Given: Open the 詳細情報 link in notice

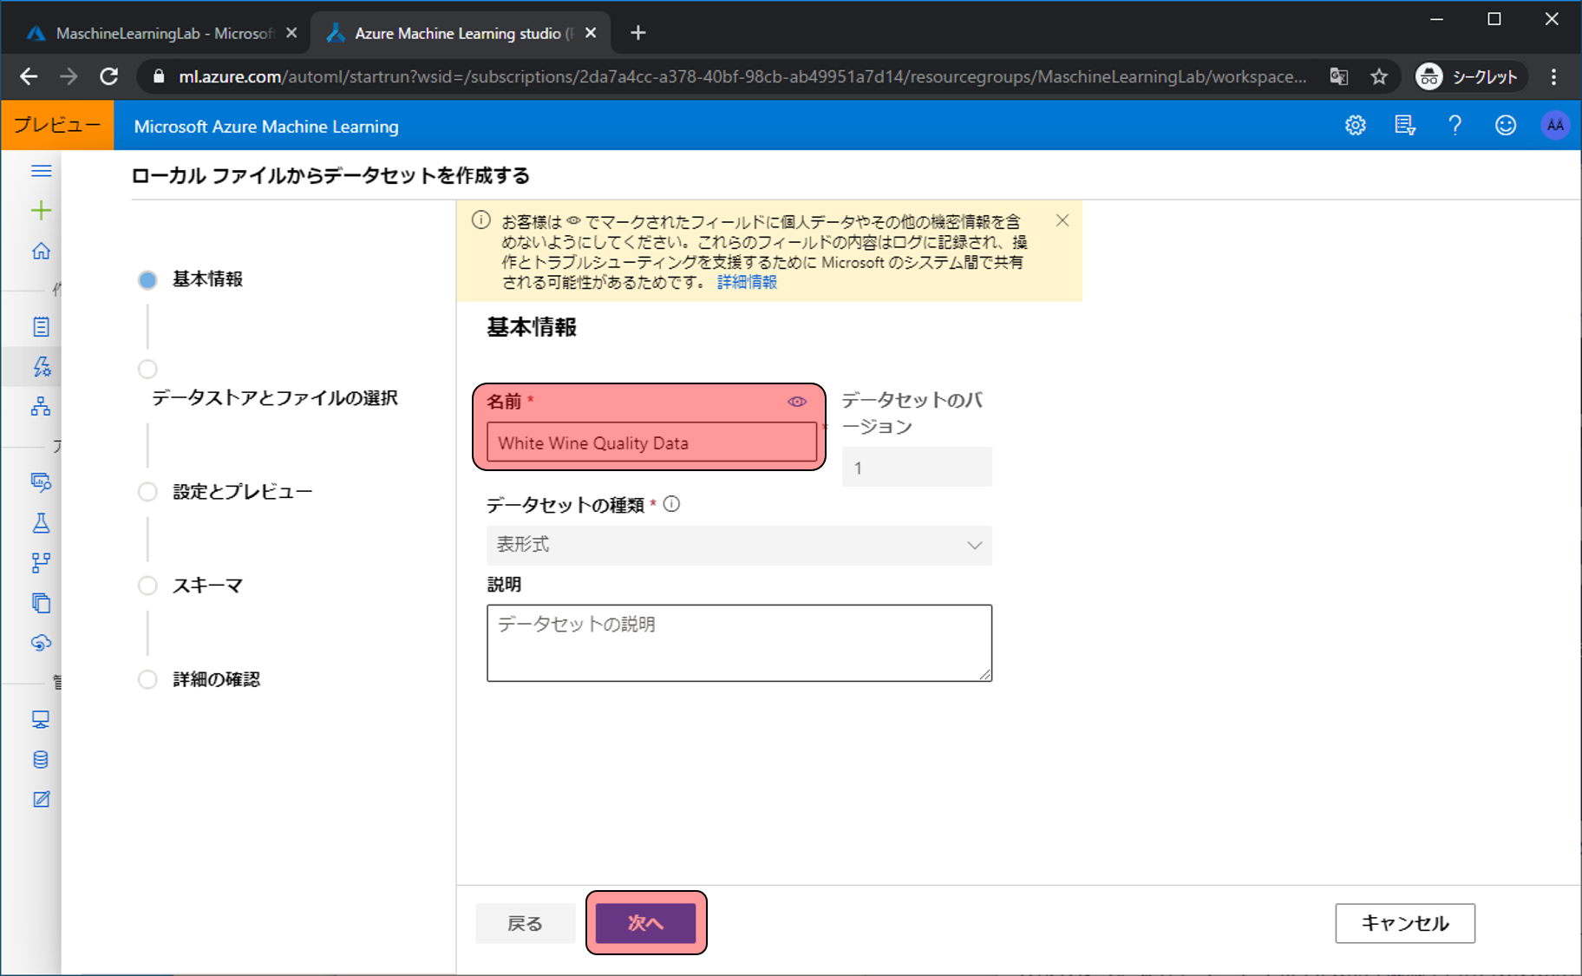Looking at the screenshot, I should tap(747, 282).
